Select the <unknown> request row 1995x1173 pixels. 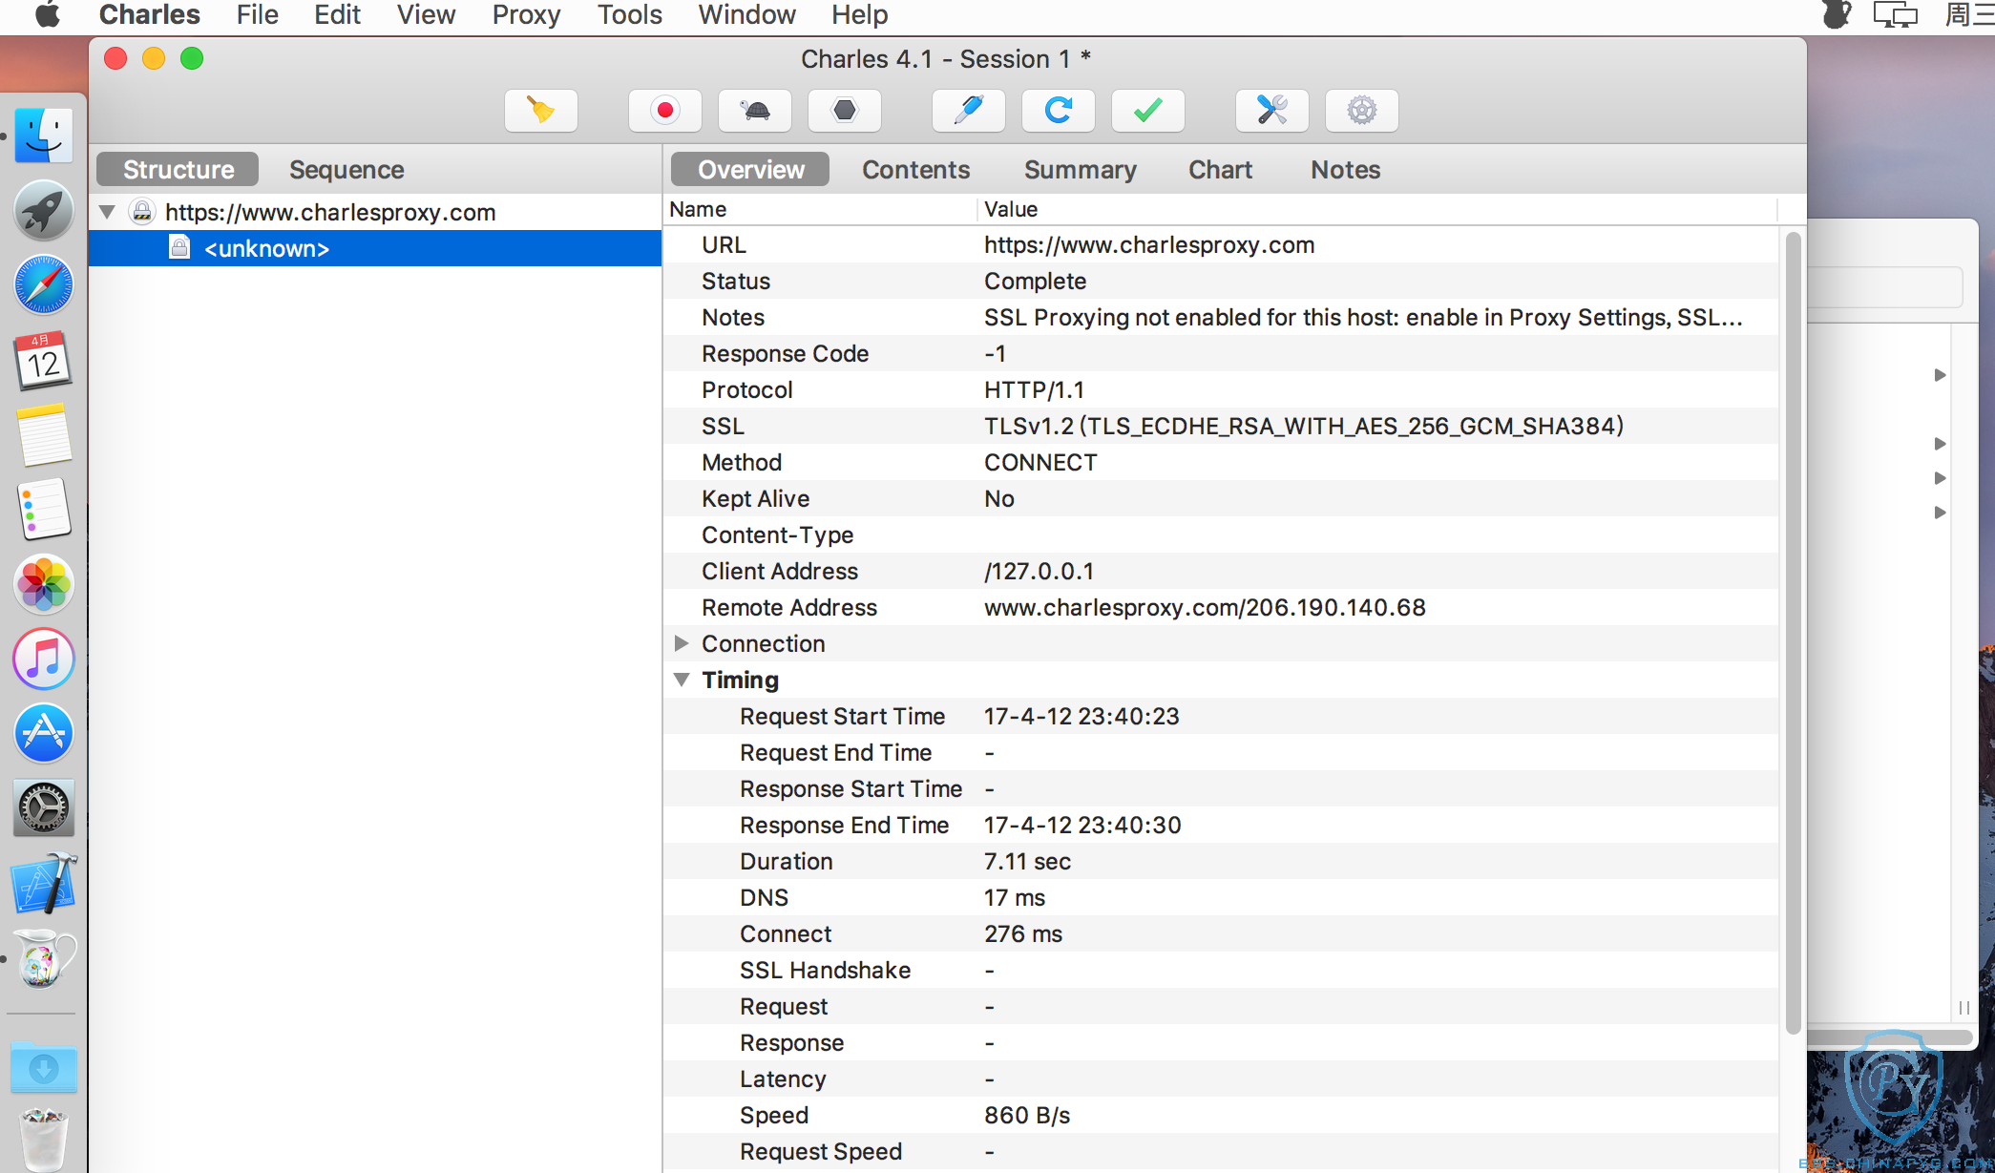(x=375, y=248)
